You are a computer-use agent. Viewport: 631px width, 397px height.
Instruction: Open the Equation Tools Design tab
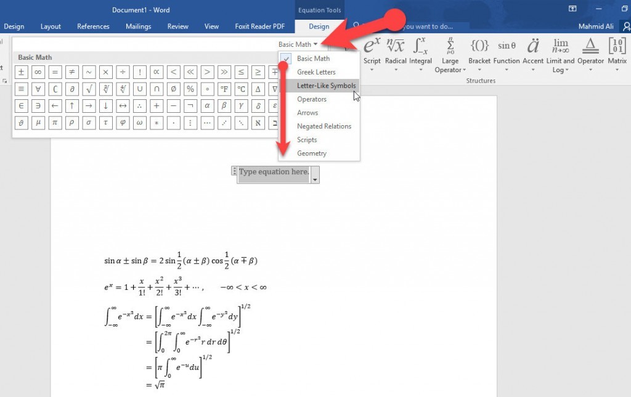(319, 27)
